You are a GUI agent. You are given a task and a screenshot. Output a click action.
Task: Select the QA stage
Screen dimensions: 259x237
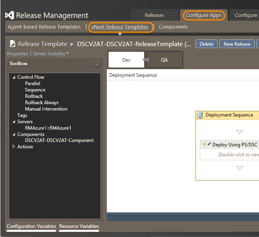(164, 60)
